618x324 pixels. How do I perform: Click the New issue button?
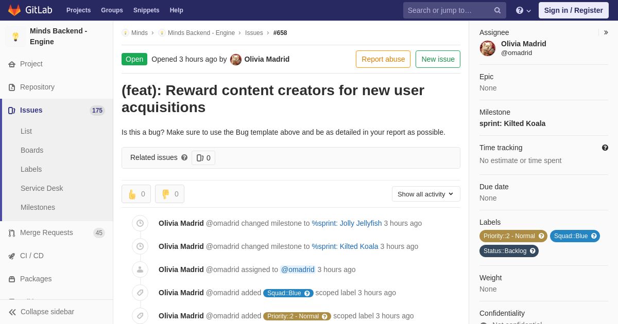(x=438, y=59)
